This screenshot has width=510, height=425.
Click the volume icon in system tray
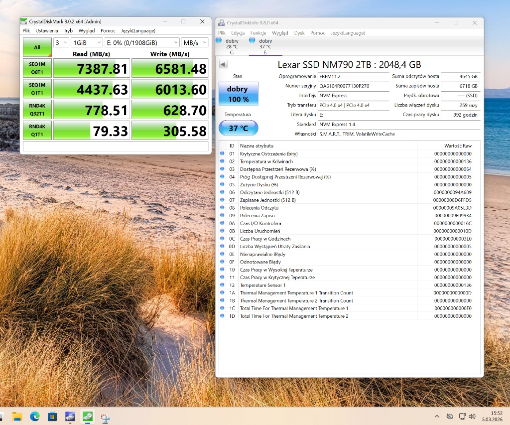(x=472, y=416)
